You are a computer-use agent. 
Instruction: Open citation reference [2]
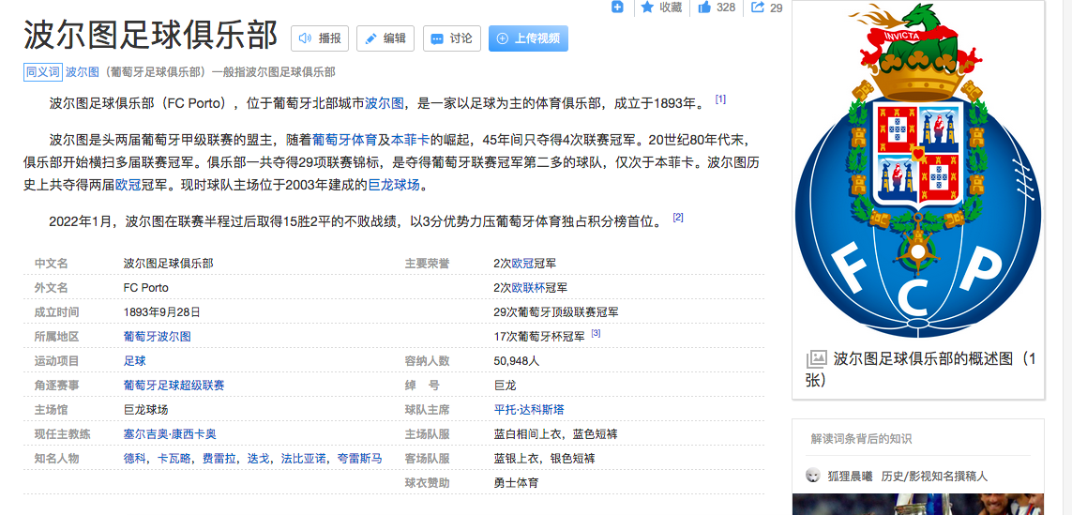point(678,218)
